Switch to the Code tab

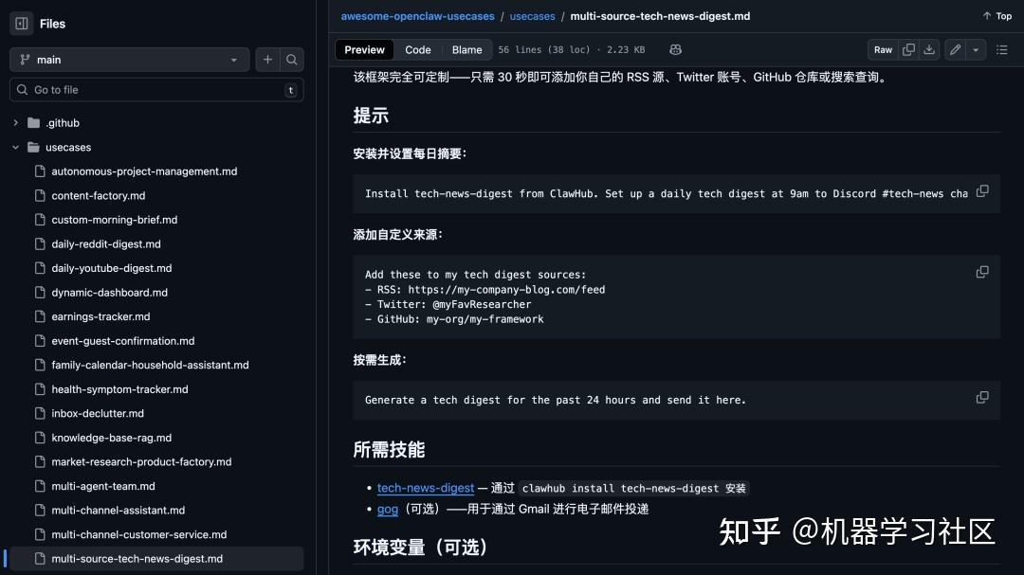point(418,49)
